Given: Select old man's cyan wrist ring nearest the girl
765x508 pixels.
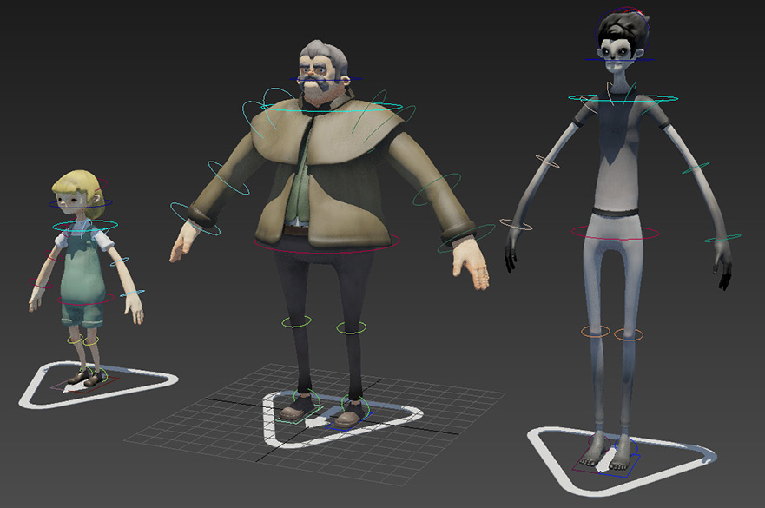Looking at the screenshot, I should [x=195, y=218].
